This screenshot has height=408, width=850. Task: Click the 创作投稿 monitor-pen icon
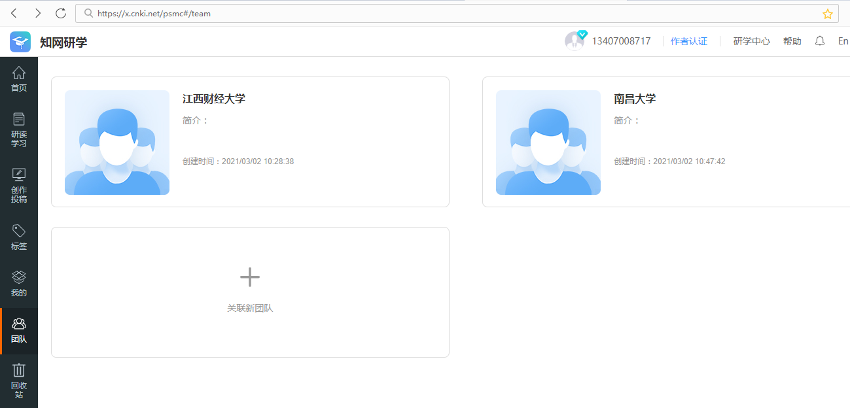(x=19, y=175)
